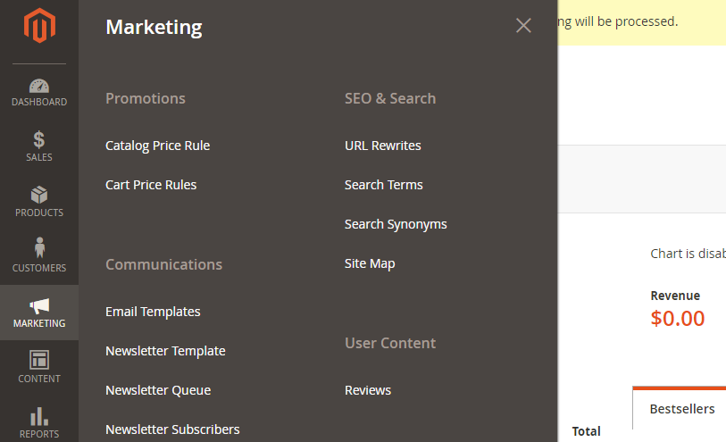Open the Reports bar chart icon
This screenshot has width=726, height=442.
pos(39,416)
